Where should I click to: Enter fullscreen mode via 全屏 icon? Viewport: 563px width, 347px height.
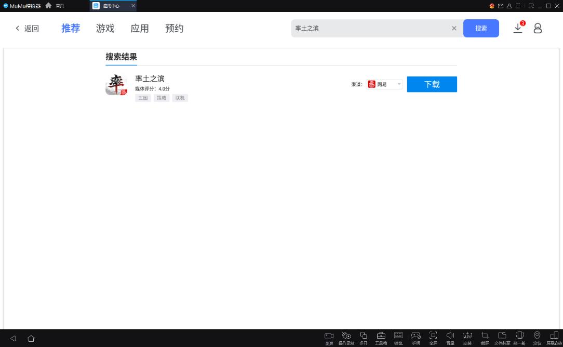(433, 337)
